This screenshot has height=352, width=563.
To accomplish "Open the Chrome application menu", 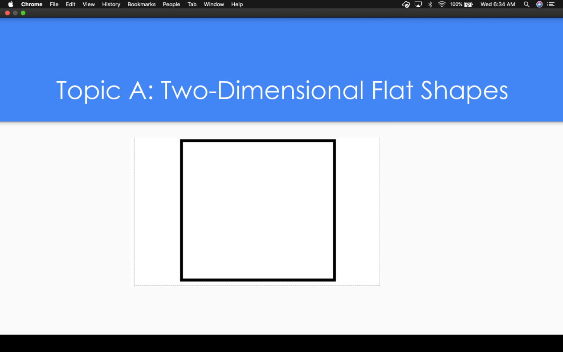I will point(32,4).
